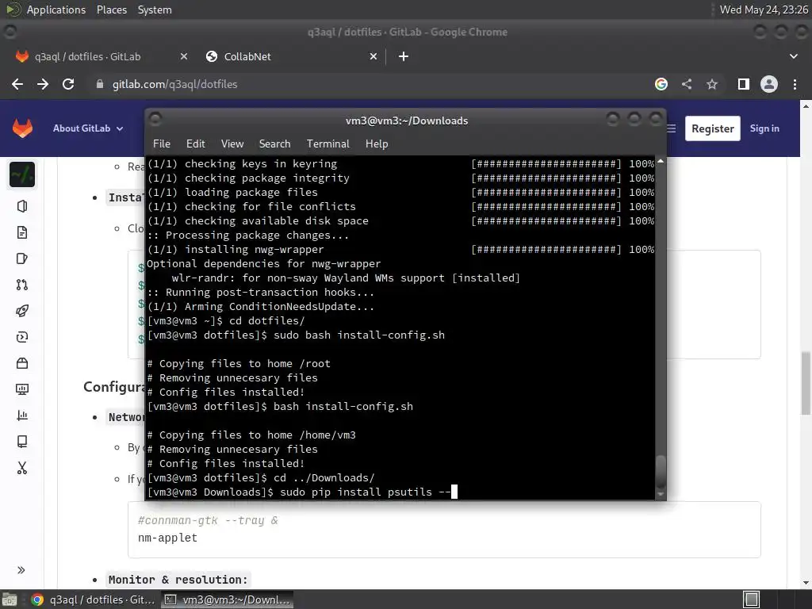Click terminal scrollbar up arrow

[x=661, y=161]
